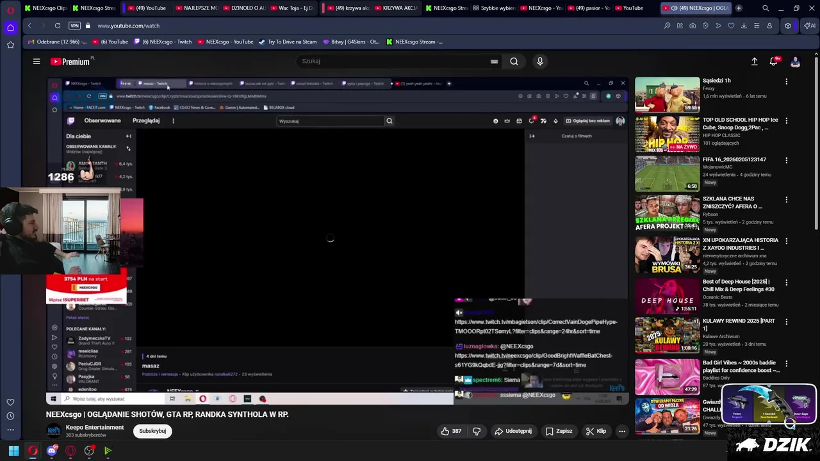Open the Sąsiedzi 1h video thumbnail

668,95
